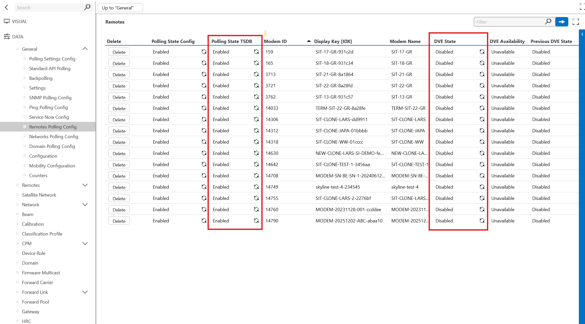
Task: Delete modem 14790 row
Action: 119,221
